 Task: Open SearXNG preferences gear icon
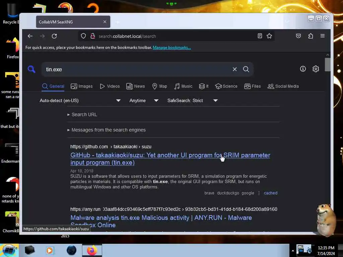(x=316, y=69)
